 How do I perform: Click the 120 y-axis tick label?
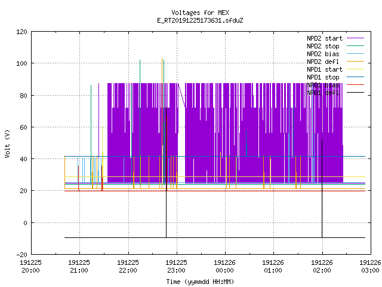coord(21,32)
